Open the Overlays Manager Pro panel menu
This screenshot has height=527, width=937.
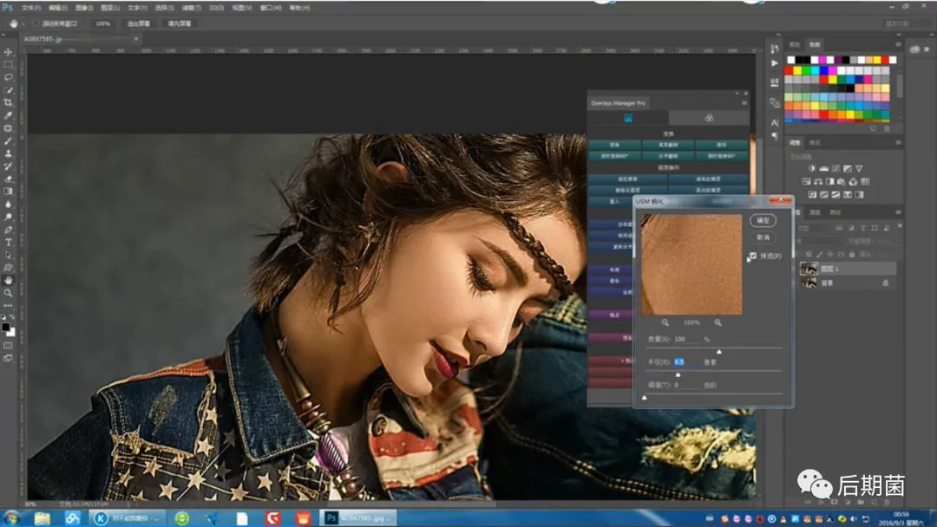[x=744, y=103]
